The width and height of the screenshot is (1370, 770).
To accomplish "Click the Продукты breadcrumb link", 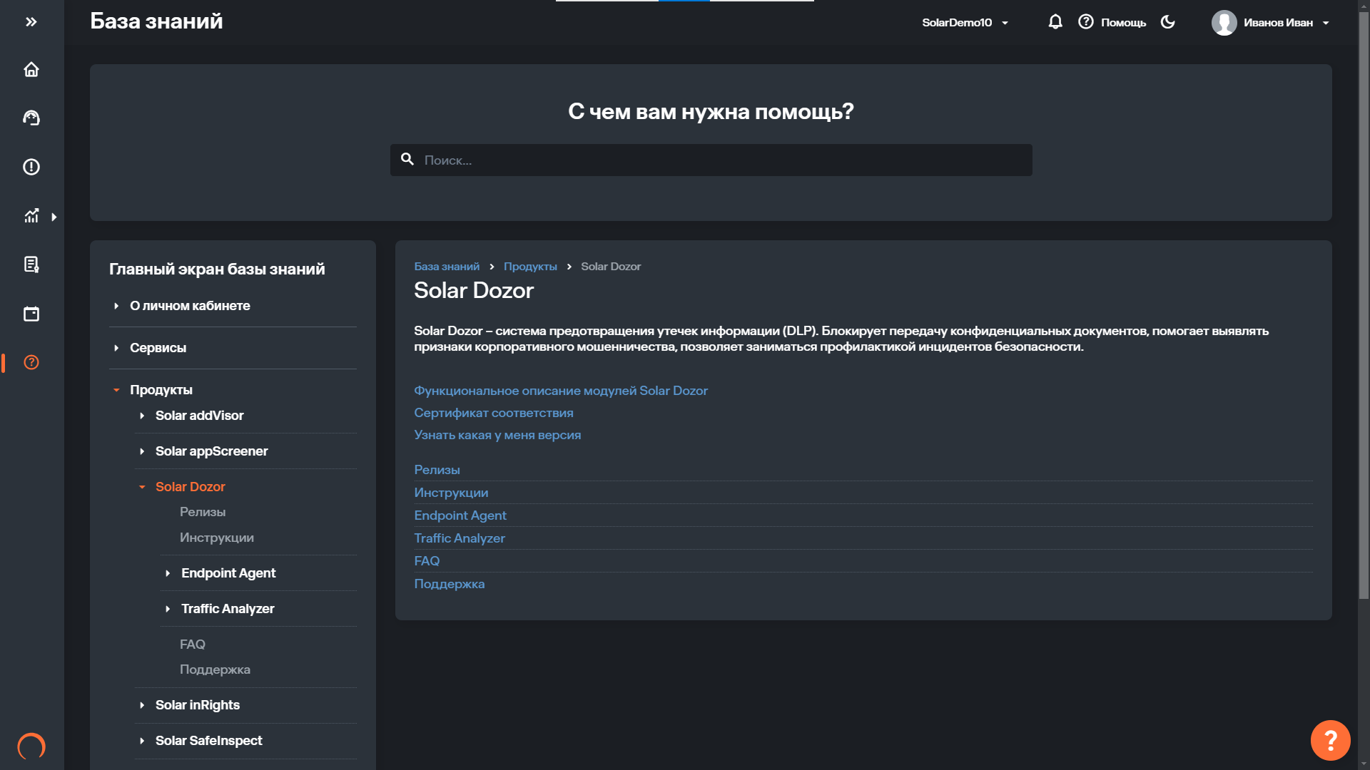I will [530, 267].
